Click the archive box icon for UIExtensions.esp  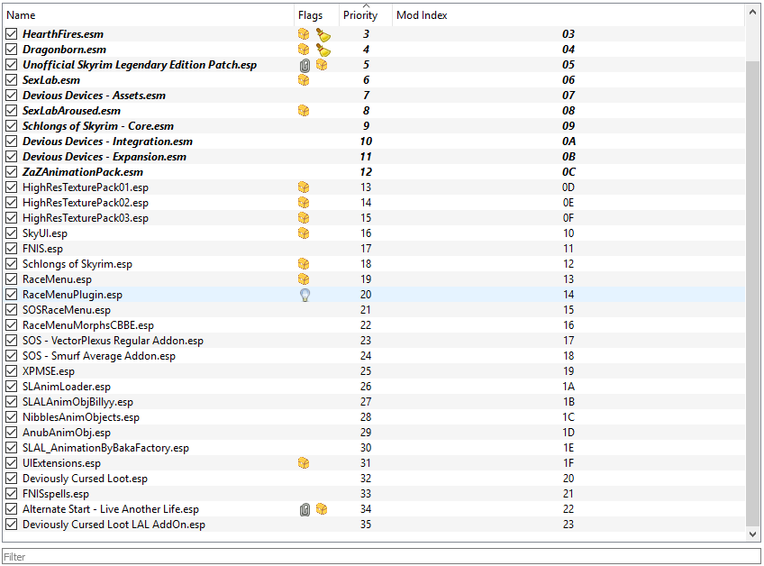click(304, 463)
